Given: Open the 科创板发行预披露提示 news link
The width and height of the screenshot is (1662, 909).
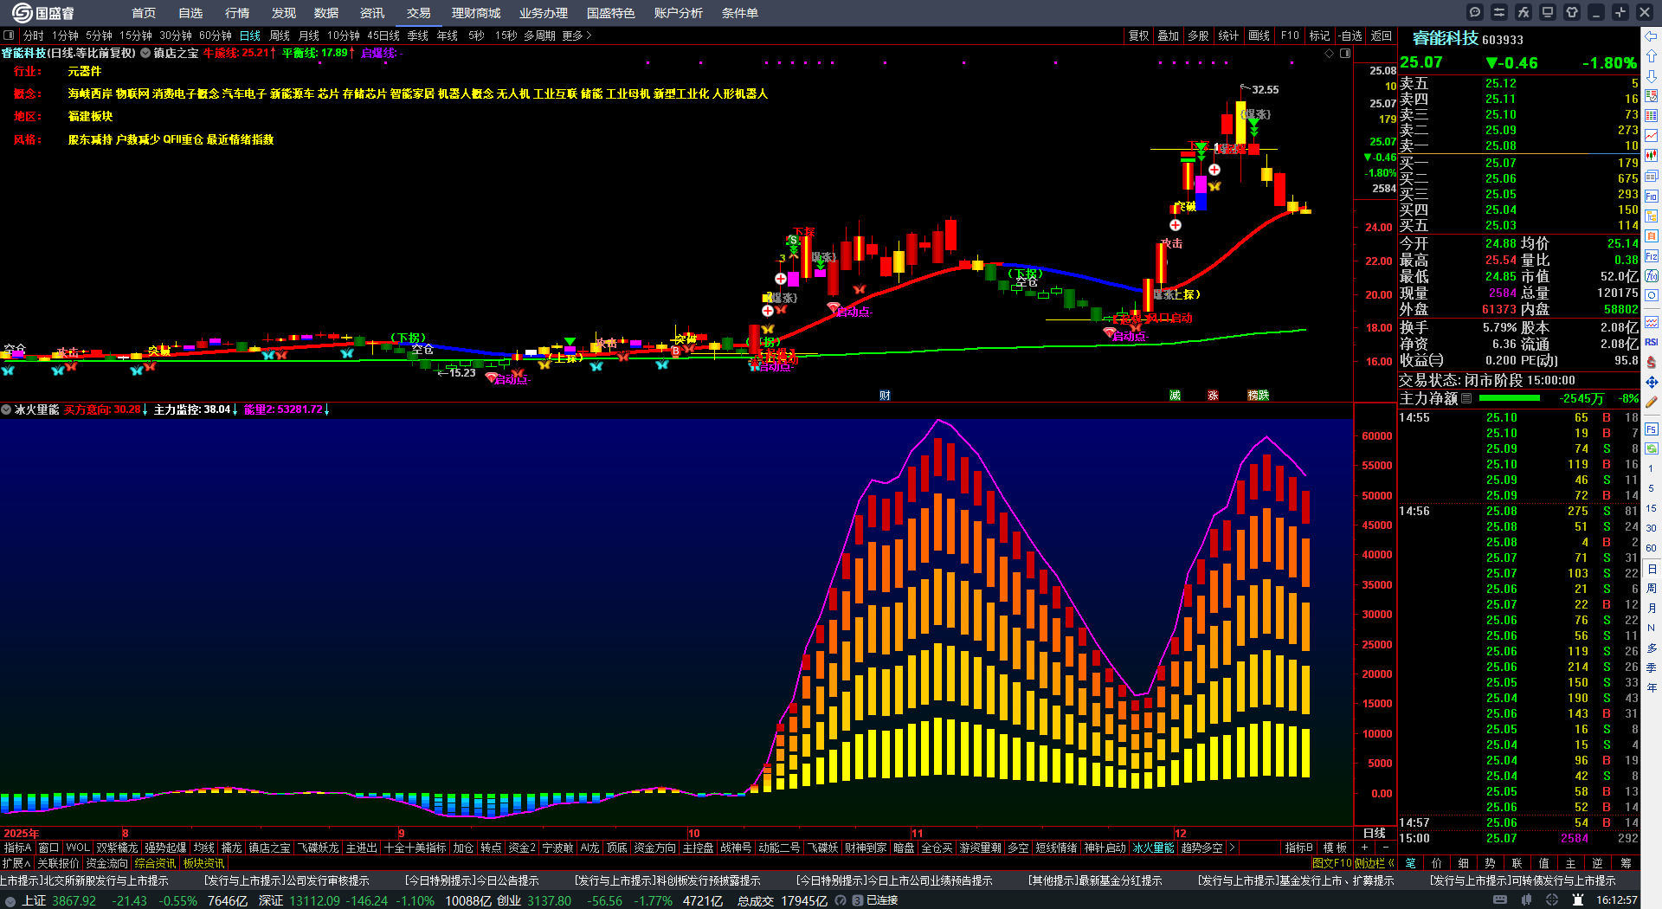Looking at the screenshot, I should (x=667, y=880).
